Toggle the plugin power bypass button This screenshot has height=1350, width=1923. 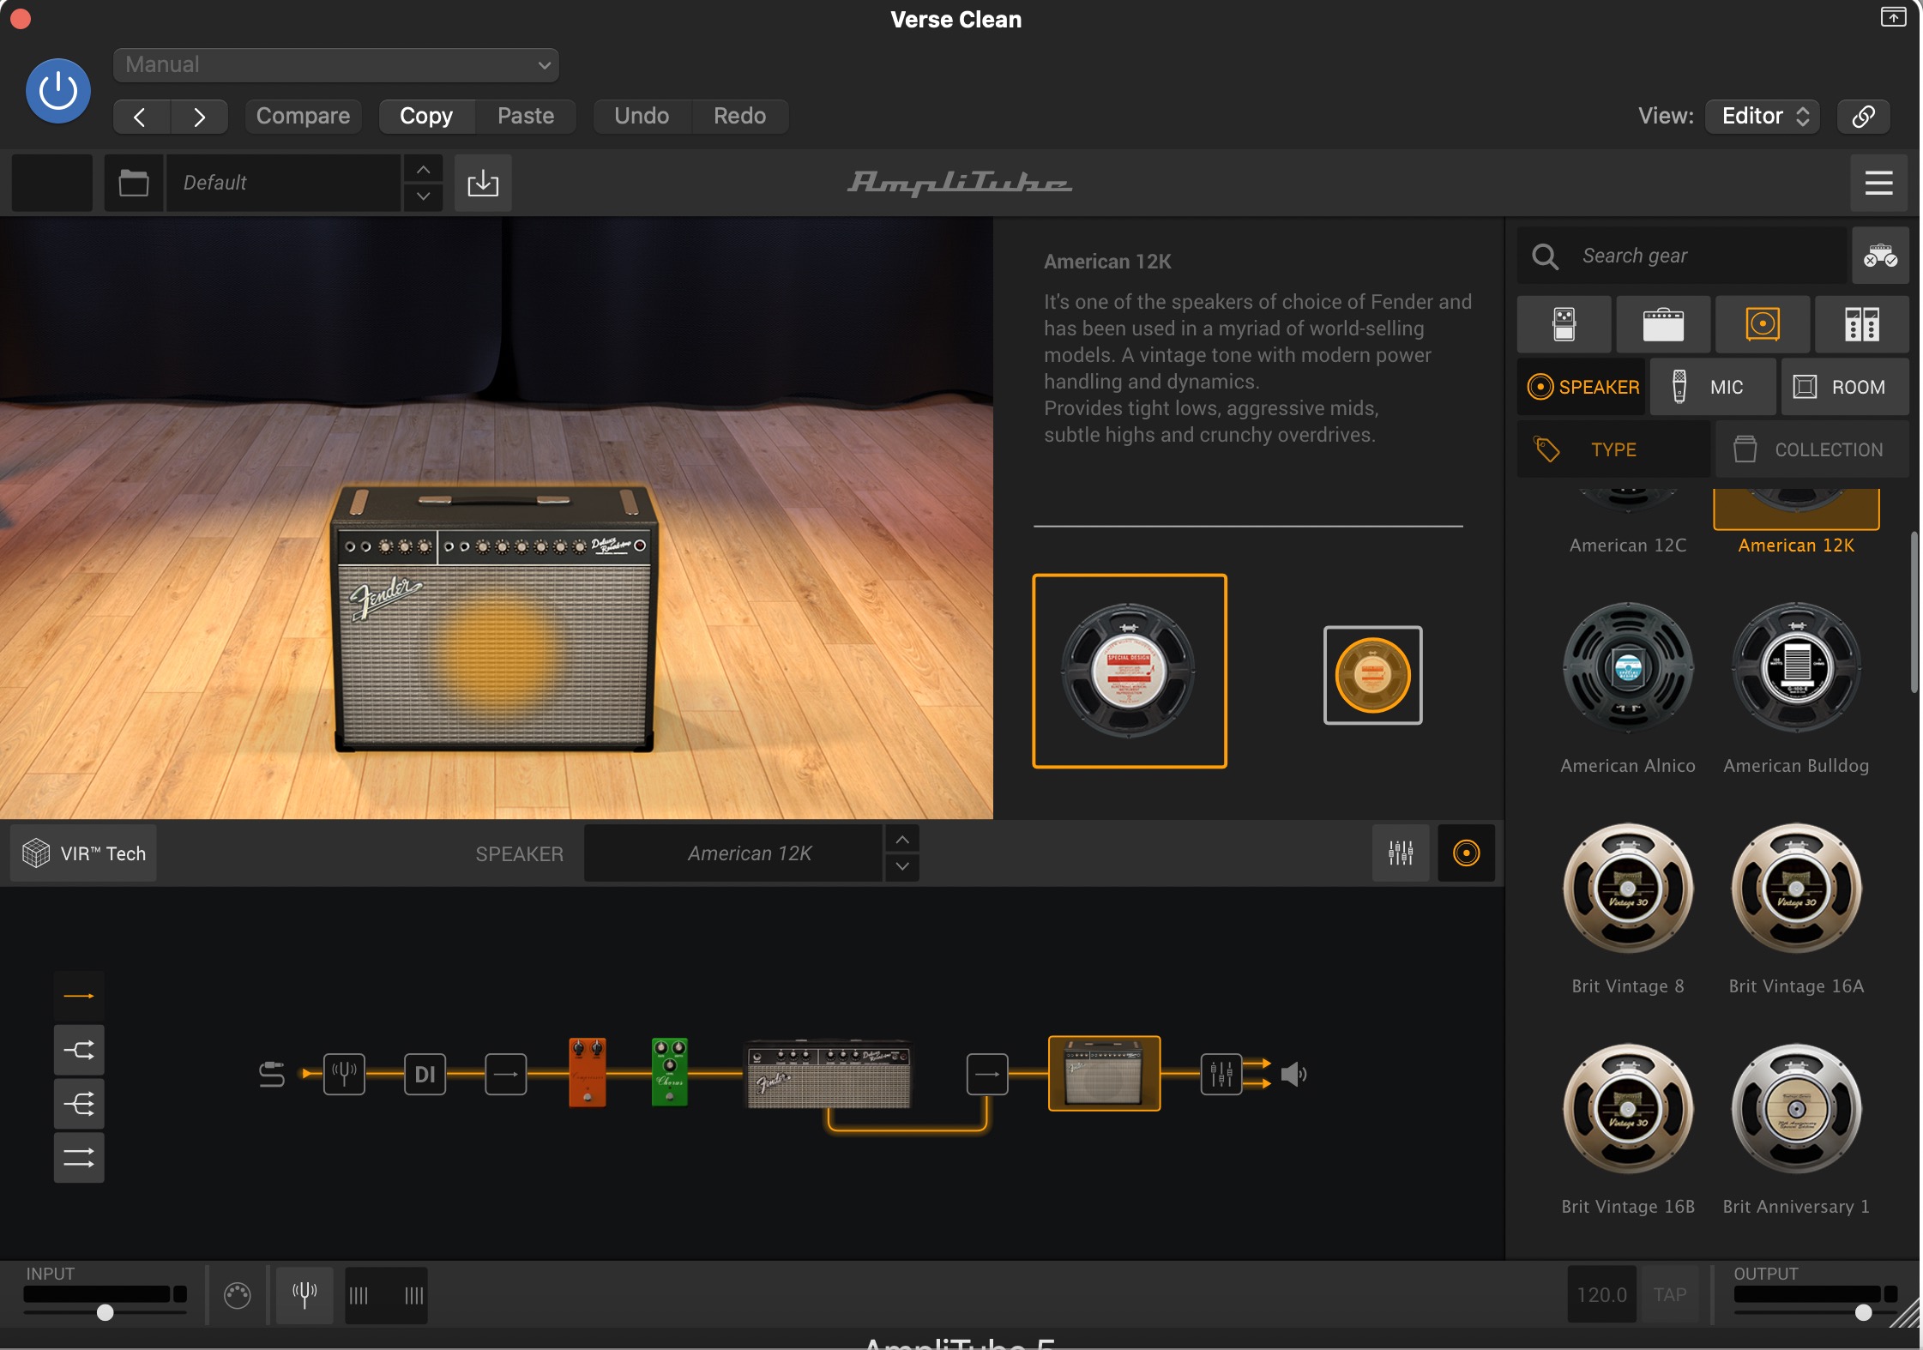(58, 91)
